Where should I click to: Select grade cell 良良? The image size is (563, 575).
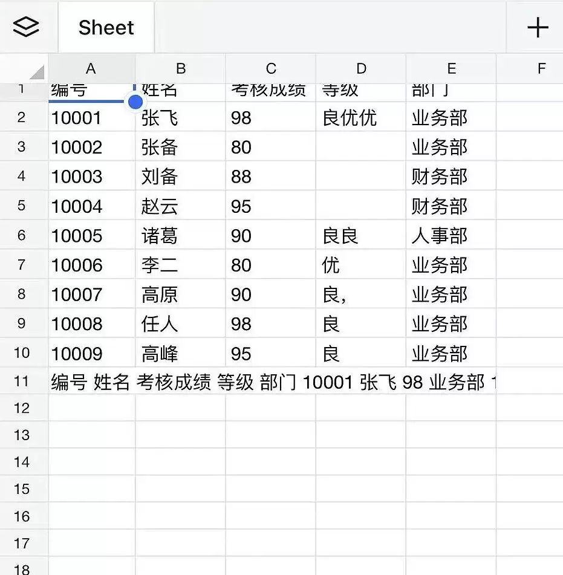point(361,235)
